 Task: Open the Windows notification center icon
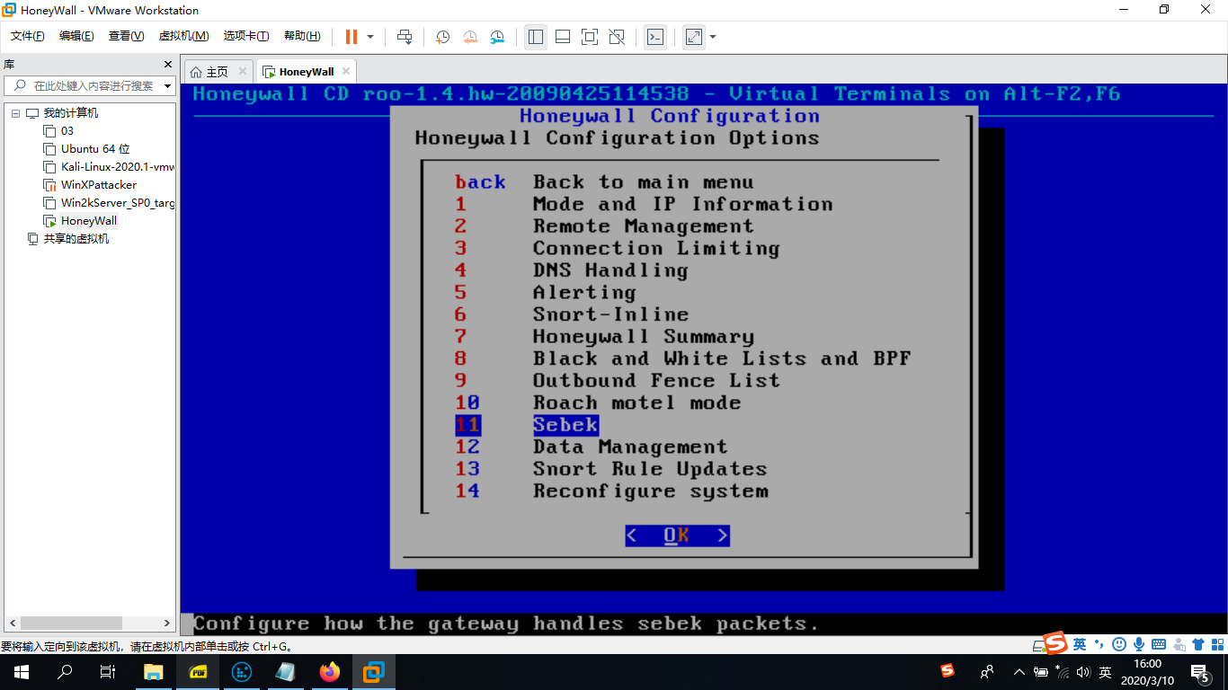point(1199,671)
